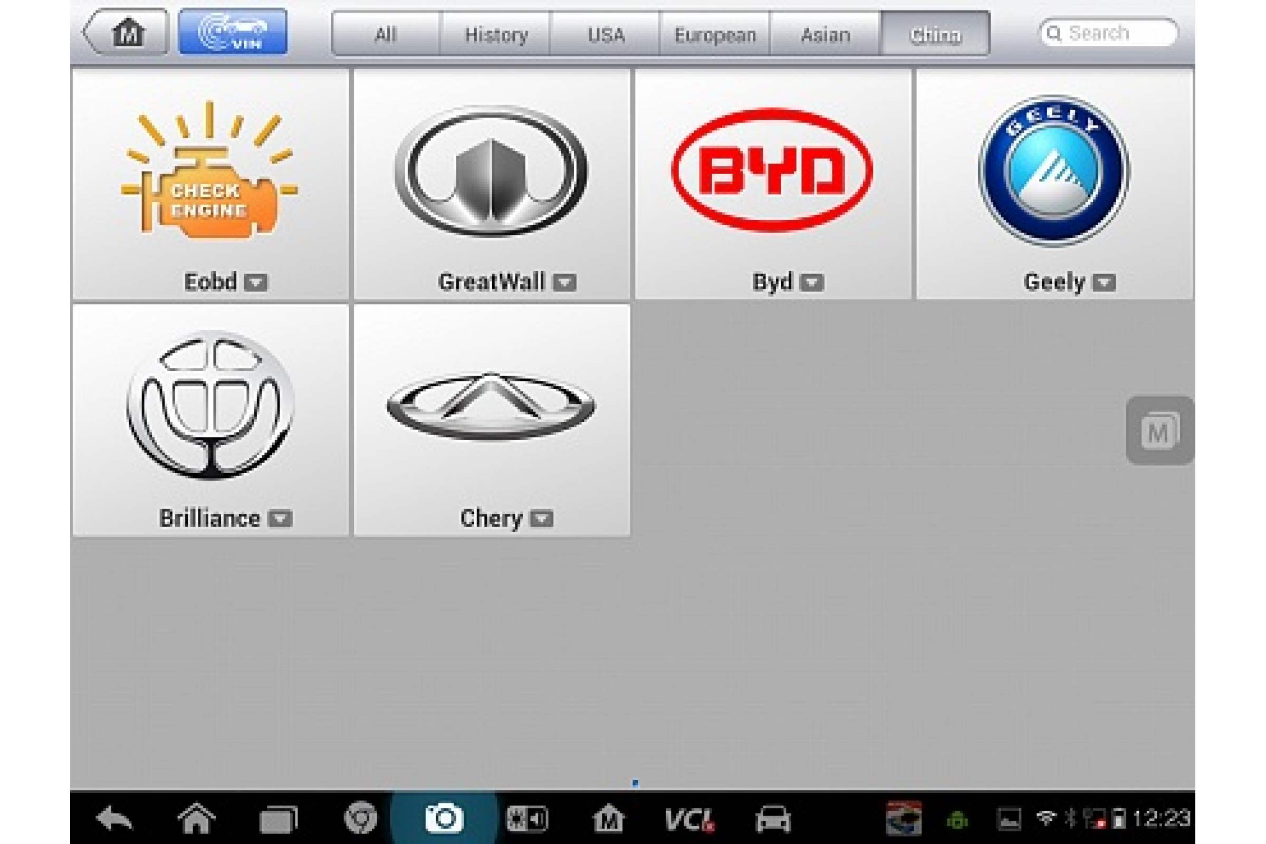Viewport: 1266px width, 844px height.
Task: Click the Byd label text
Action: pos(772,283)
